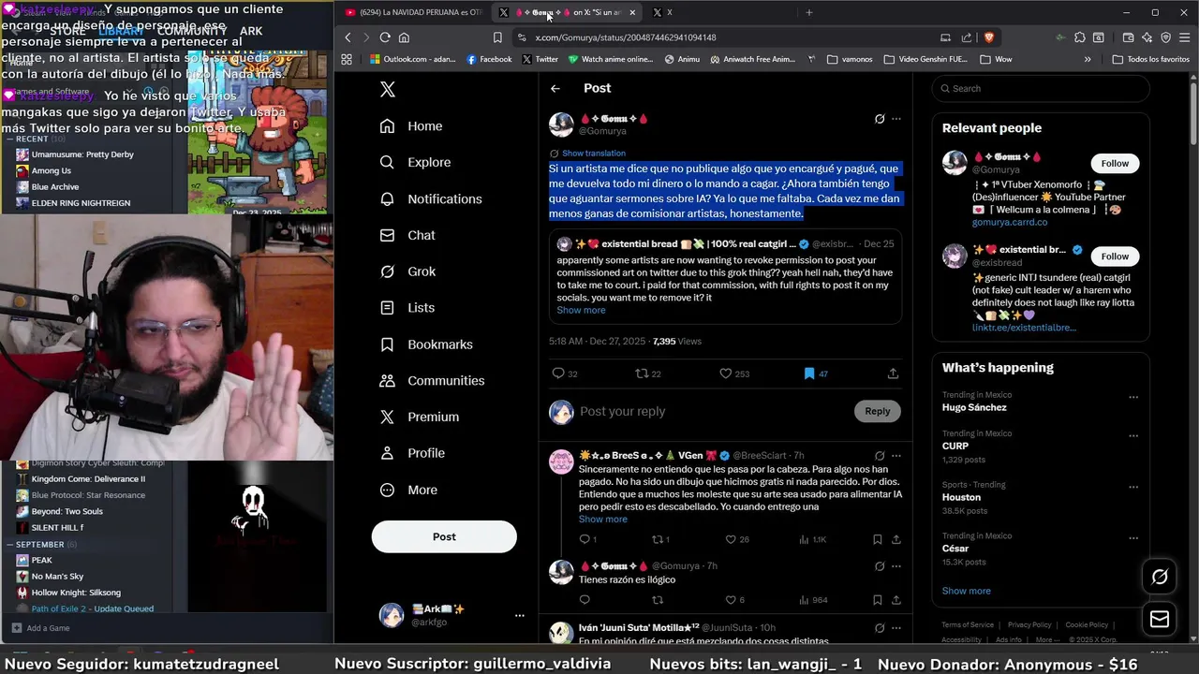Open the Outlook.com bookmark
This screenshot has width=1199, height=674.
412,59
